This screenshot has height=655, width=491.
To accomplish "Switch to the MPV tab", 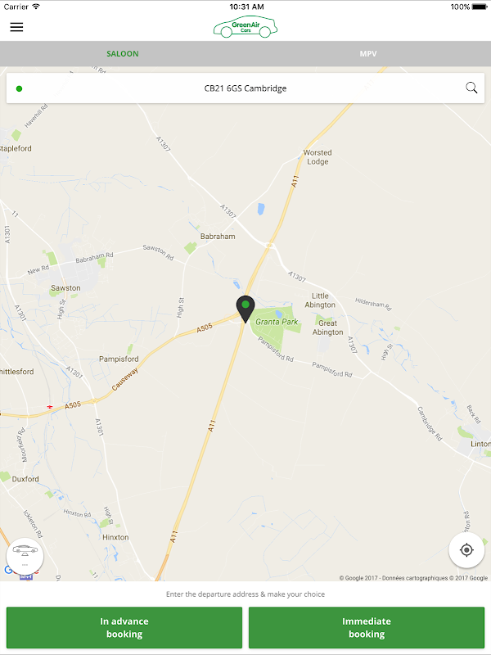I will point(368,53).
